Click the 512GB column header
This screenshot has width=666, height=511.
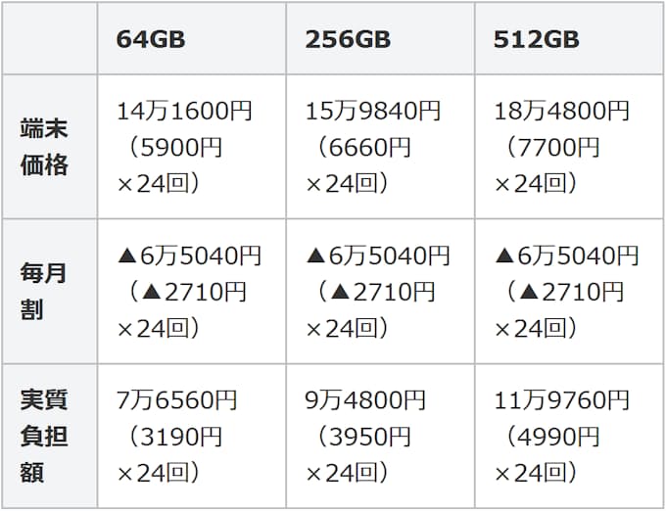(x=537, y=39)
